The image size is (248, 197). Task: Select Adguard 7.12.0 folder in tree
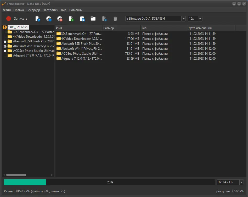click(x=31, y=55)
